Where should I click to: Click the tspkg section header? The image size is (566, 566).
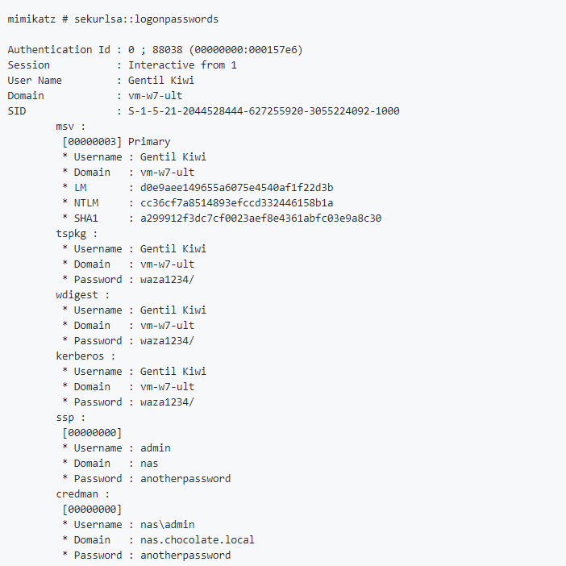(77, 234)
